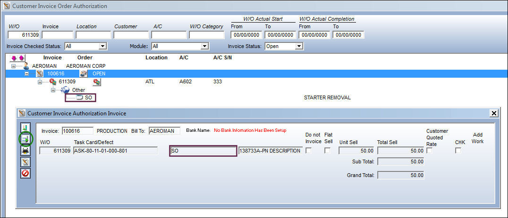
Task: Click the globe icon beside Other
Action: pos(65,90)
